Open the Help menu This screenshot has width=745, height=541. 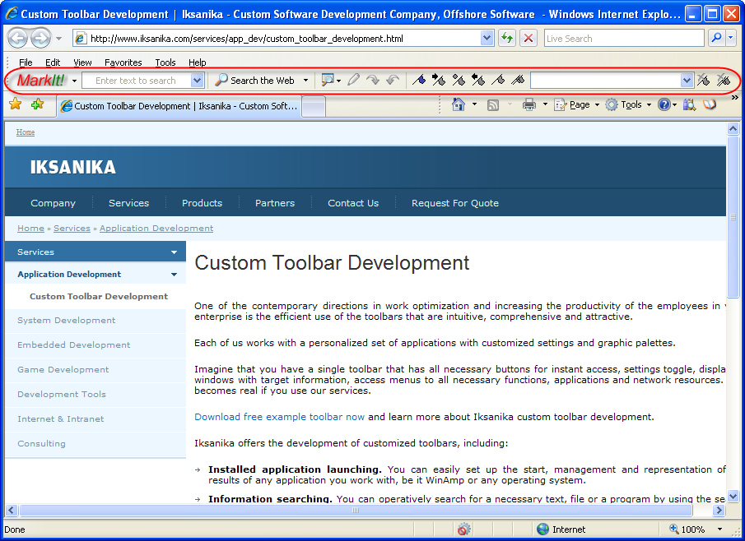pyautogui.click(x=198, y=62)
